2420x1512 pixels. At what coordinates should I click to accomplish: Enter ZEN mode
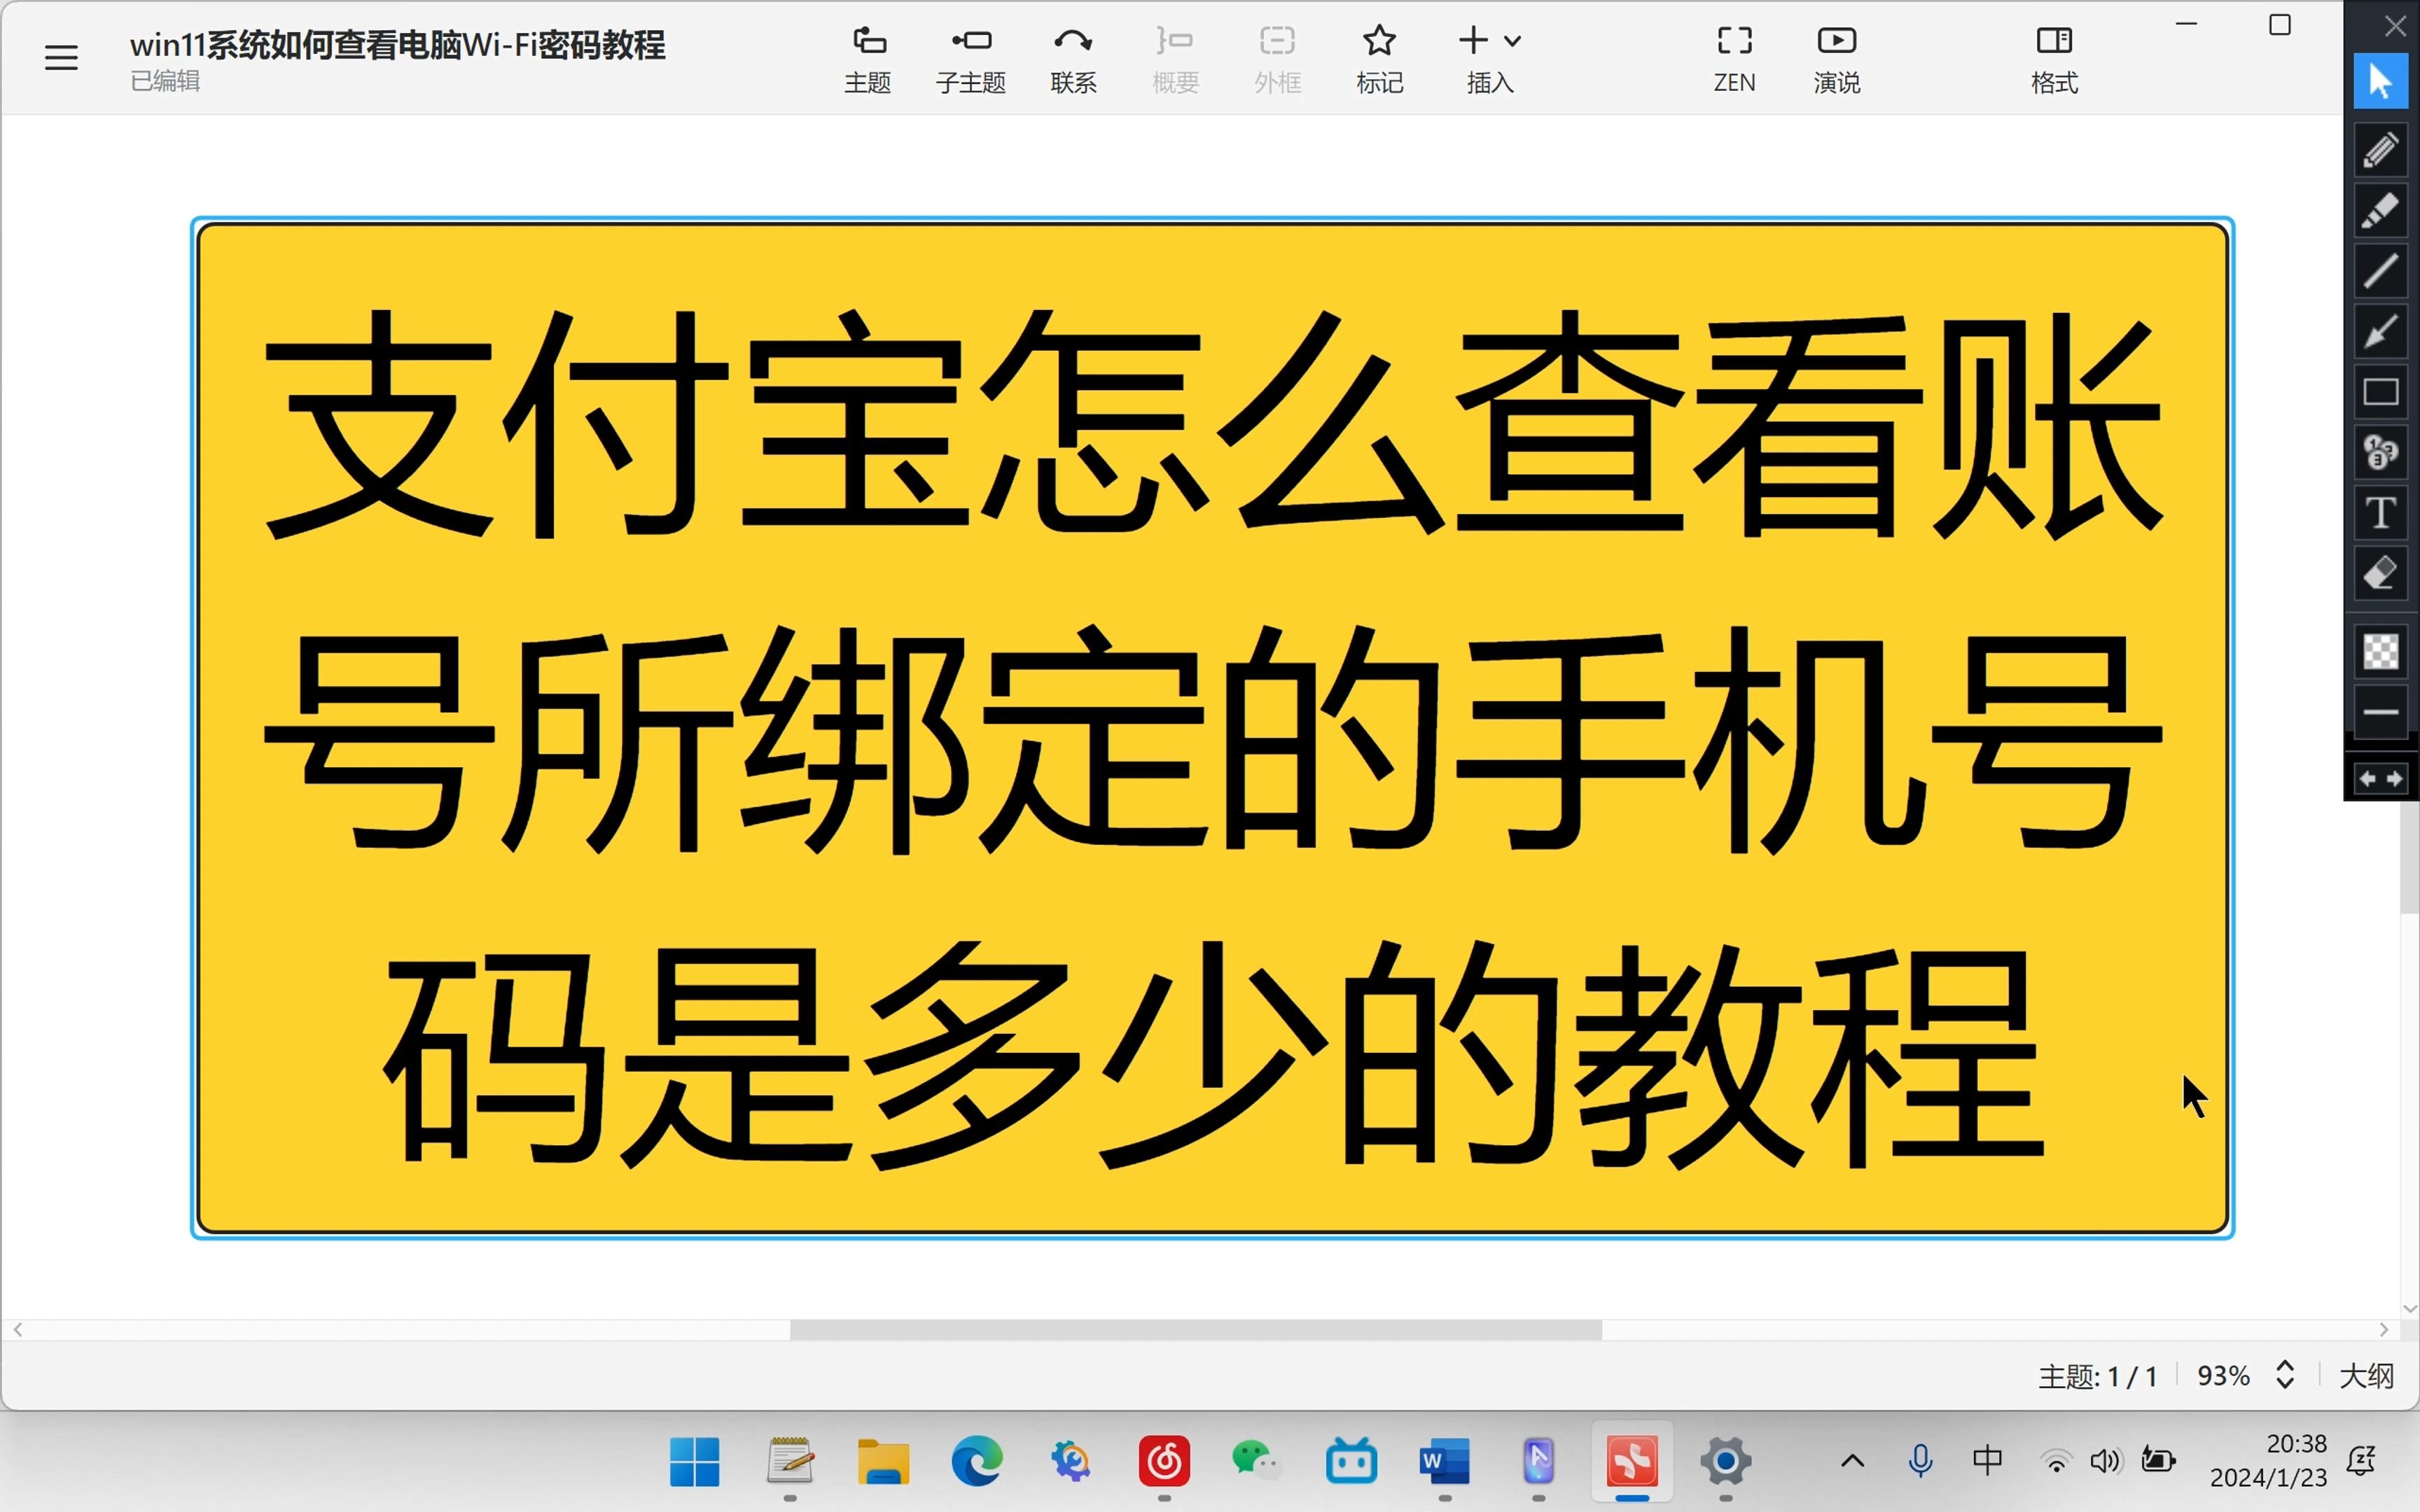click(x=1734, y=60)
